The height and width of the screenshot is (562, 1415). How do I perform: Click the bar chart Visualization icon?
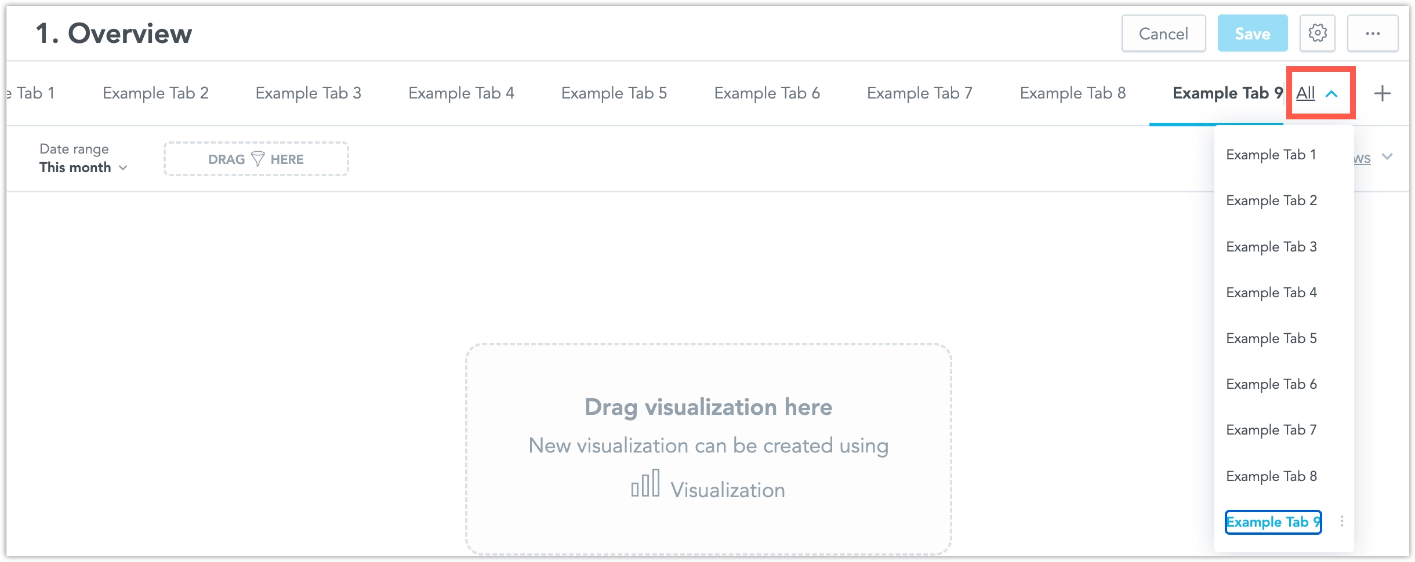coord(645,484)
